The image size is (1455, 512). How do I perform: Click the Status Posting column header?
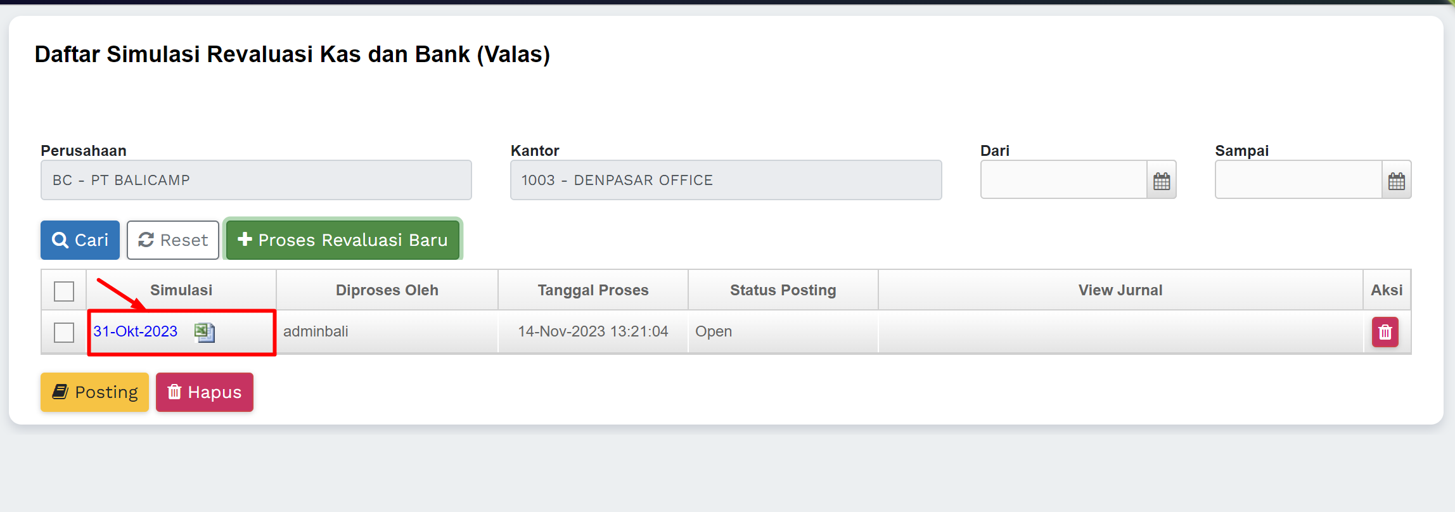pos(783,290)
